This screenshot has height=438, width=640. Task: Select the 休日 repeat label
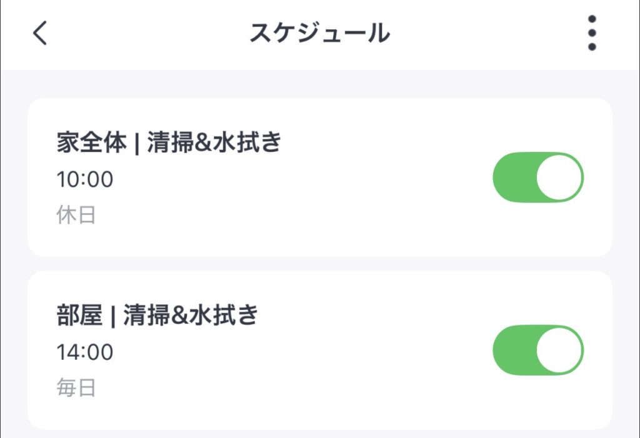point(76,216)
